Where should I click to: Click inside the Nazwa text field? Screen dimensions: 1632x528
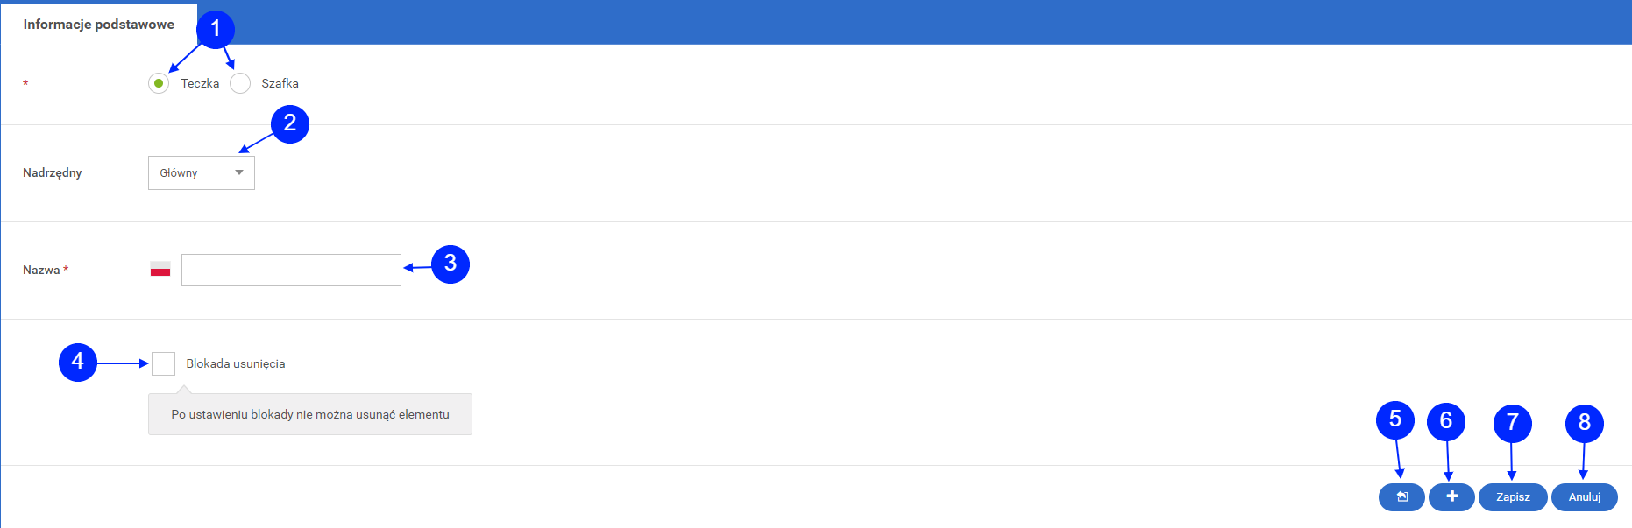[x=291, y=270]
